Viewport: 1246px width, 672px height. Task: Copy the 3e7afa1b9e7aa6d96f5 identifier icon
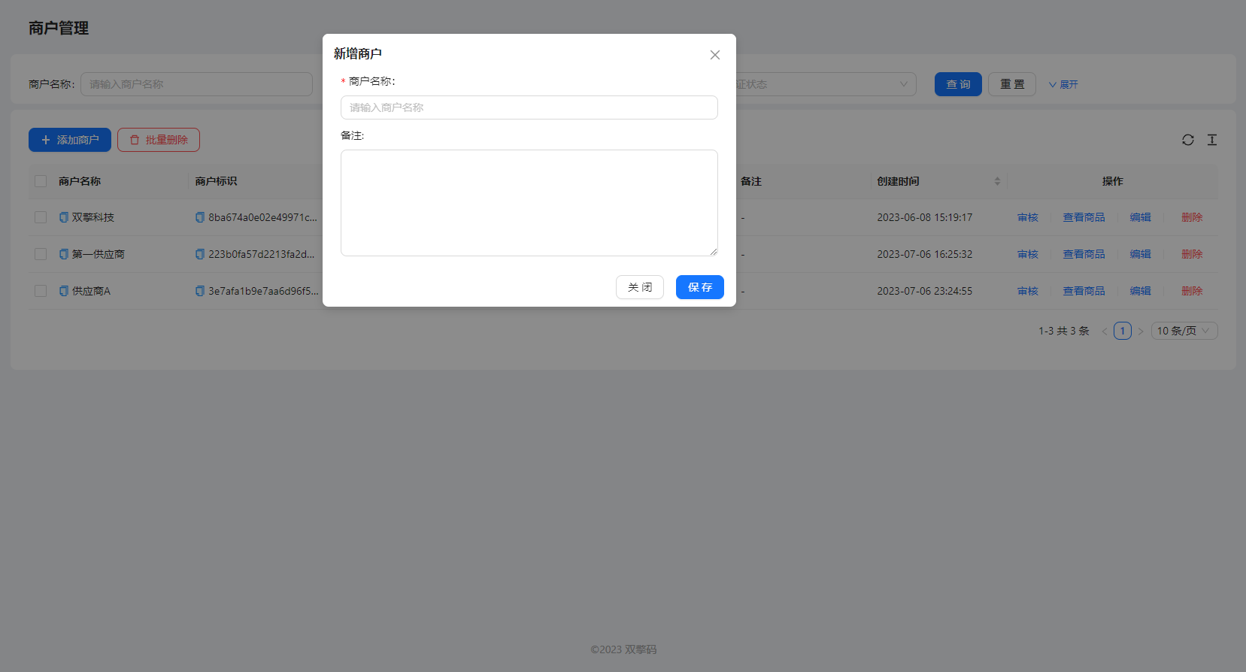pos(200,291)
